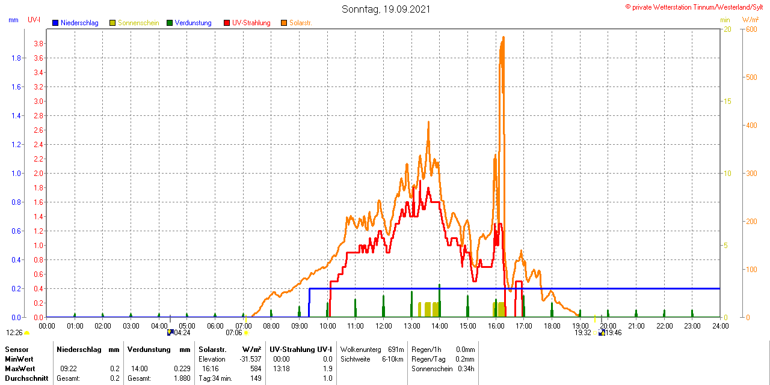Click the 09:00 hour label on time axis
Screen dimensions: 770x385
(300, 326)
